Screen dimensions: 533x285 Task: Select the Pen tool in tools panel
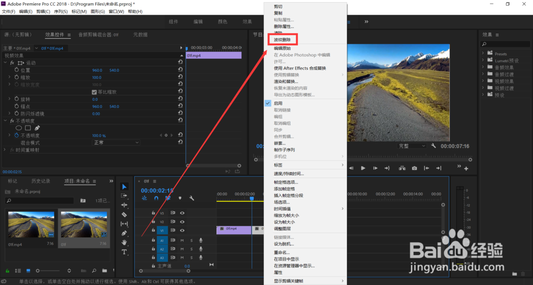click(x=124, y=233)
